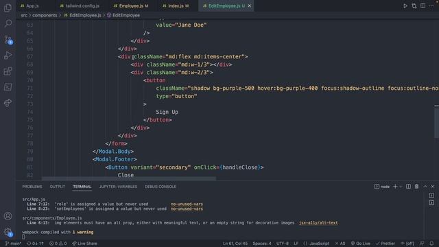Open the Accounts menu icon

pyautogui.click(x=8, y=216)
